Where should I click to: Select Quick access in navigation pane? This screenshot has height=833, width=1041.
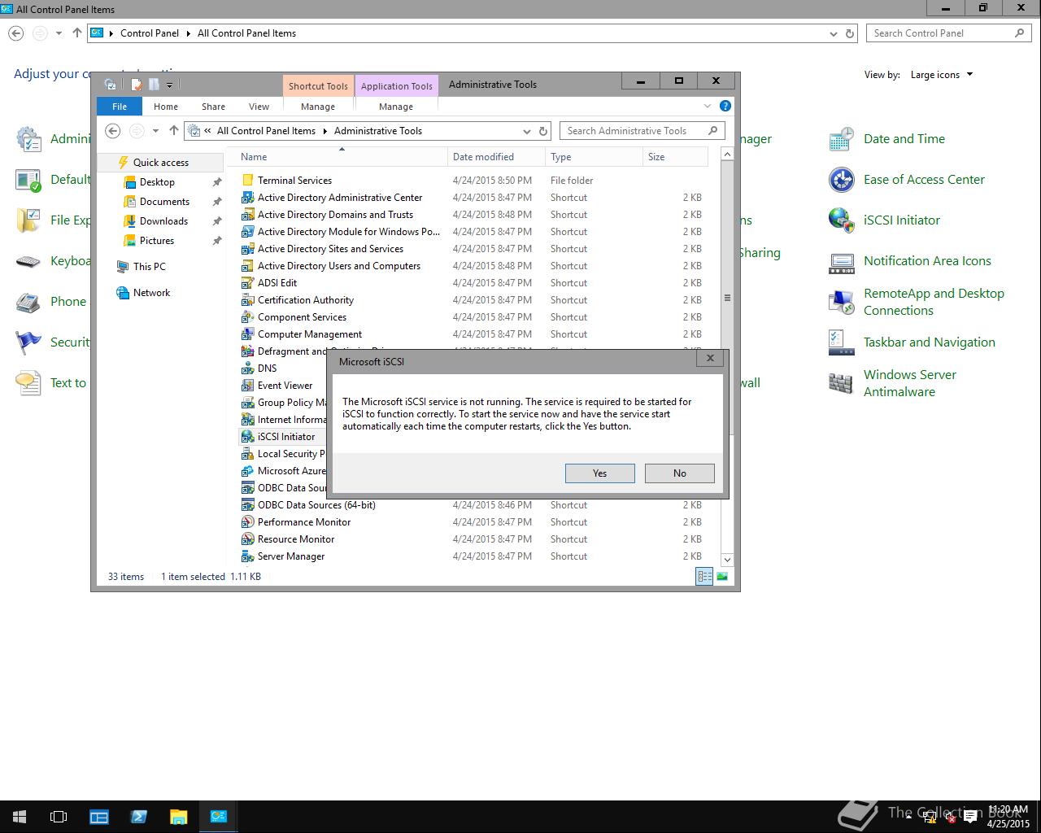pos(160,163)
